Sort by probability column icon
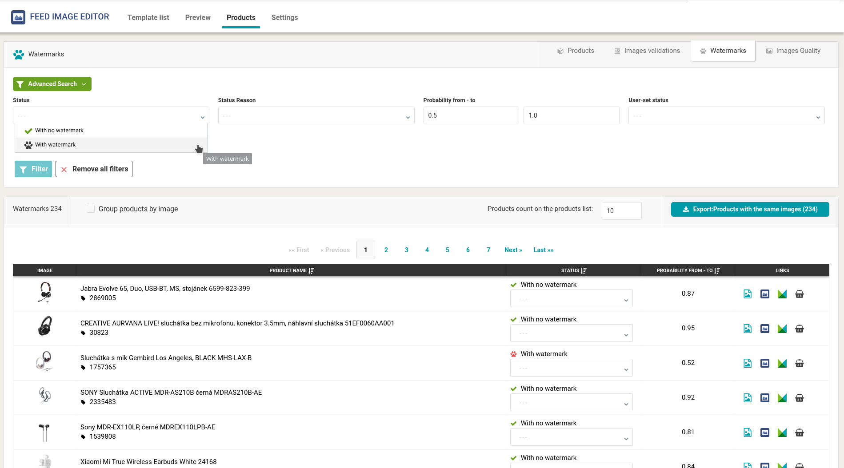 click(717, 270)
